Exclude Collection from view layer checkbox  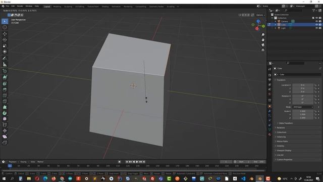(313, 18)
